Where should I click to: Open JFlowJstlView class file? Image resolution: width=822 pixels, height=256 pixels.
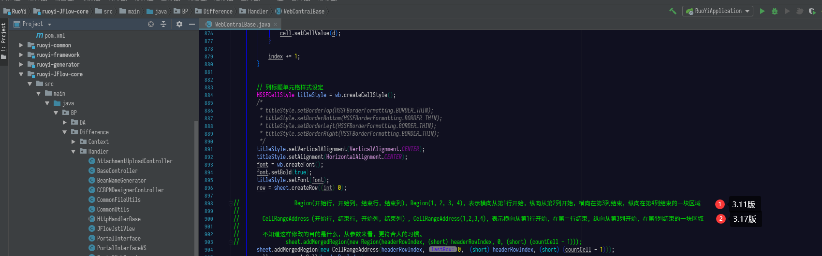pyautogui.click(x=111, y=229)
